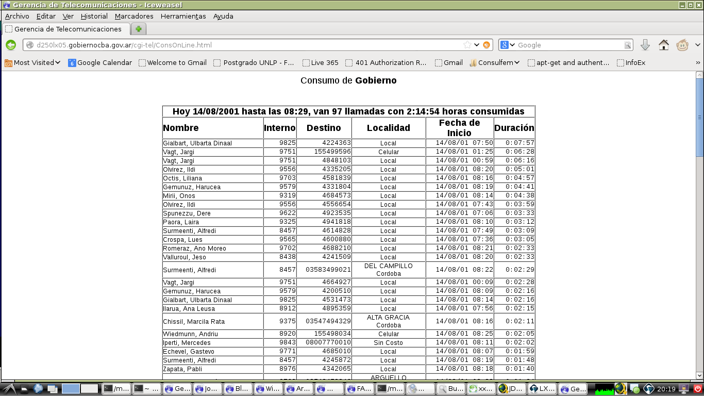704x396 pixels.
Task: Click destination number 03583499021
Action: 328,270
